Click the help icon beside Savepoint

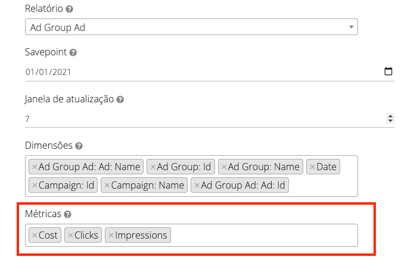coord(73,52)
